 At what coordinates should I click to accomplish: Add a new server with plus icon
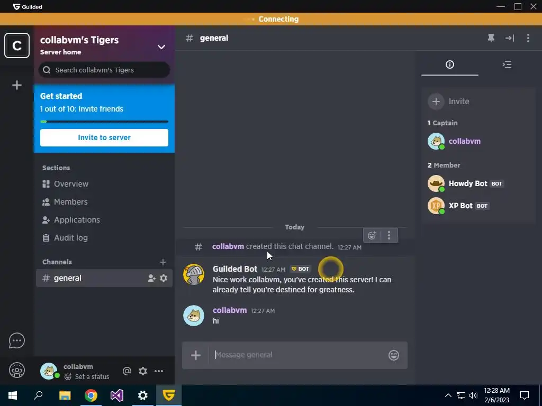[16, 85]
